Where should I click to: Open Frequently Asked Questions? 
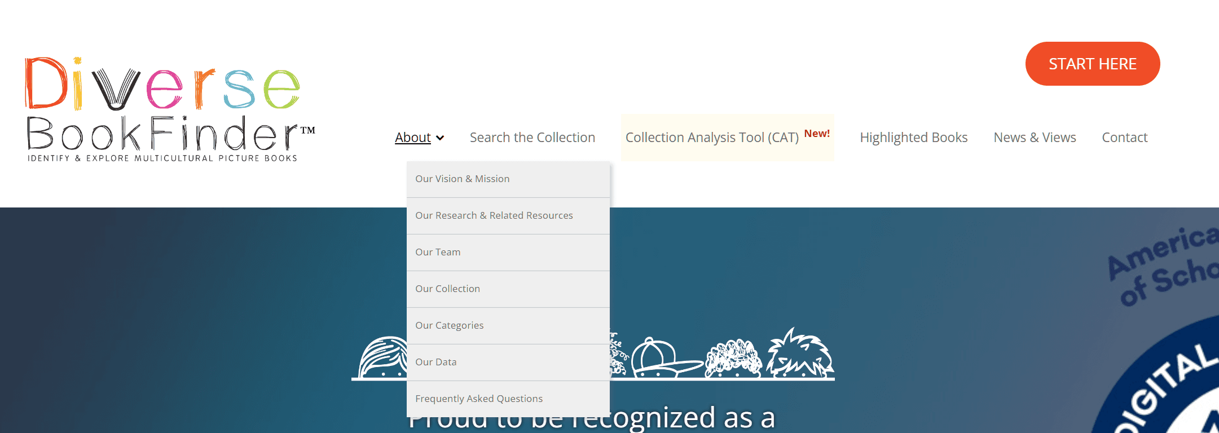click(x=508, y=399)
